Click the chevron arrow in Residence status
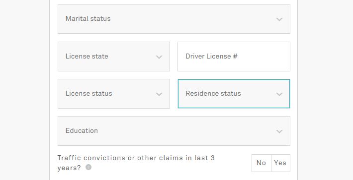 (x=279, y=94)
